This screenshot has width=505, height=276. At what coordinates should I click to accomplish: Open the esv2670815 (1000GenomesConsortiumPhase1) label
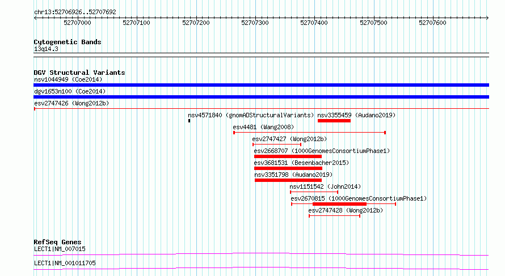pyautogui.click(x=359, y=198)
